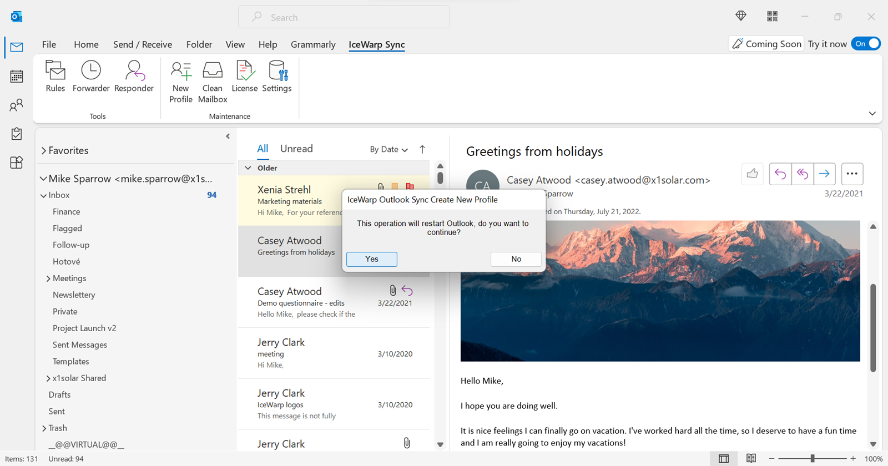
Task: Expand the Favorites section
Action: coord(44,150)
